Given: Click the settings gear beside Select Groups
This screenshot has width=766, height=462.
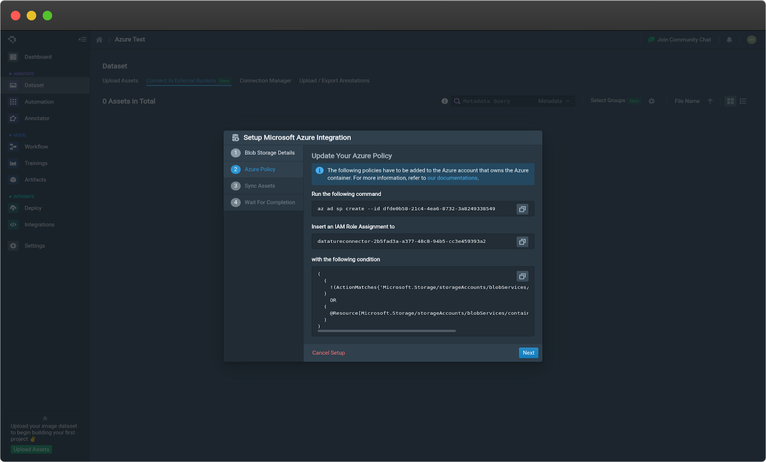Looking at the screenshot, I should click(x=652, y=101).
